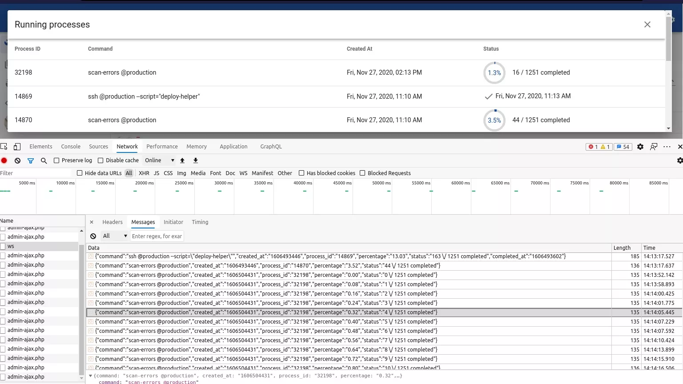
Task: Stop recording network log
Action: tap(4, 160)
